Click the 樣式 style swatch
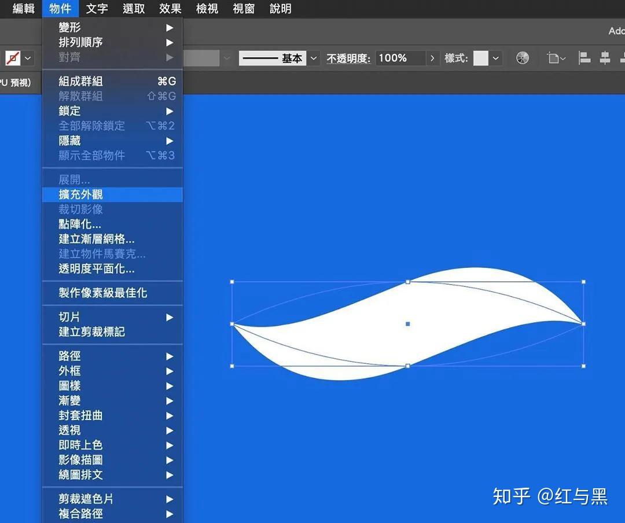The height and width of the screenshot is (523, 625). 481,58
